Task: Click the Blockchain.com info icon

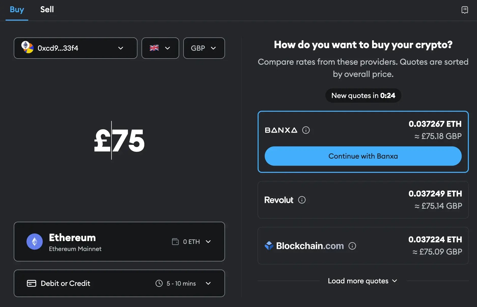Action: (x=352, y=246)
